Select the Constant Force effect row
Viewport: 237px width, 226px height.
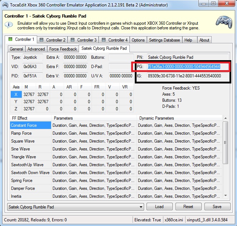(116, 125)
